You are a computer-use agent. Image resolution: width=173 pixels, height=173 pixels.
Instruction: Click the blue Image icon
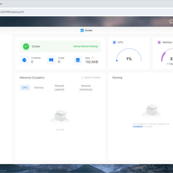tap(51, 60)
